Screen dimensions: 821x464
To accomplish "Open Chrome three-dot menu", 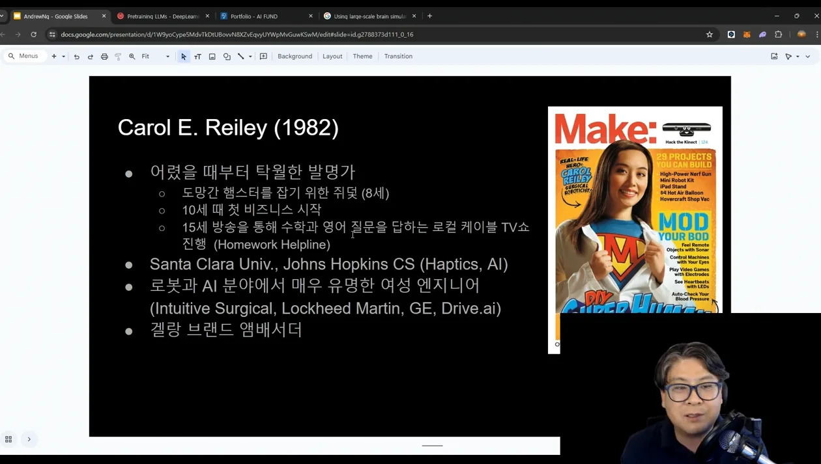I will coord(817,34).
